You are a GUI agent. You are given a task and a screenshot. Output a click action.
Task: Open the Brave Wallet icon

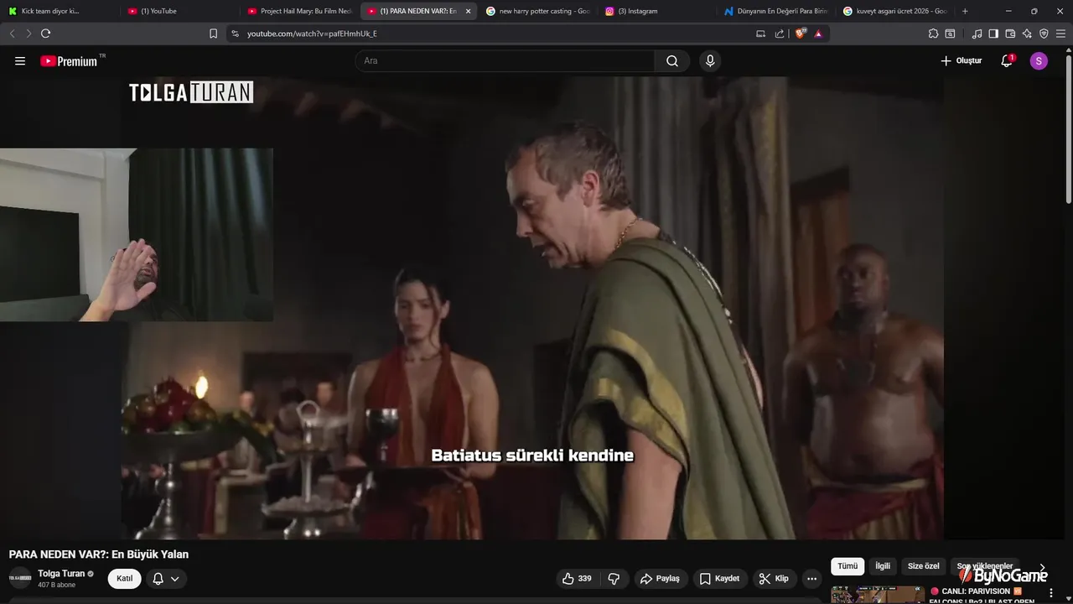[x=1010, y=34]
